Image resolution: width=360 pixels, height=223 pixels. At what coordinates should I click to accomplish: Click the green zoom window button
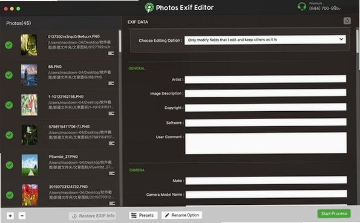[x=18, y=8]
